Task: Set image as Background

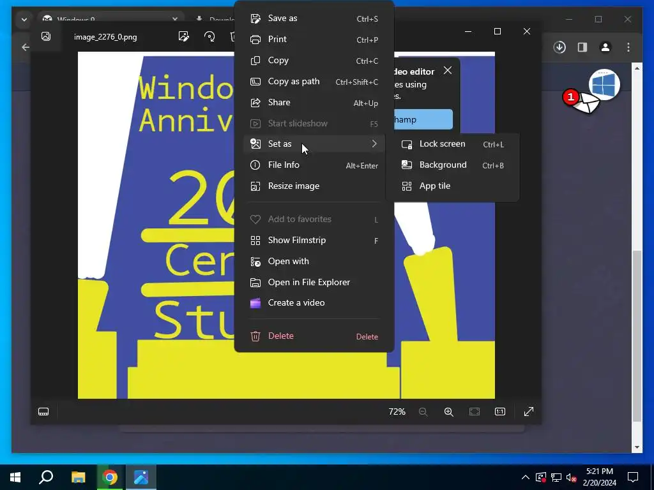Action: [453, 165]
